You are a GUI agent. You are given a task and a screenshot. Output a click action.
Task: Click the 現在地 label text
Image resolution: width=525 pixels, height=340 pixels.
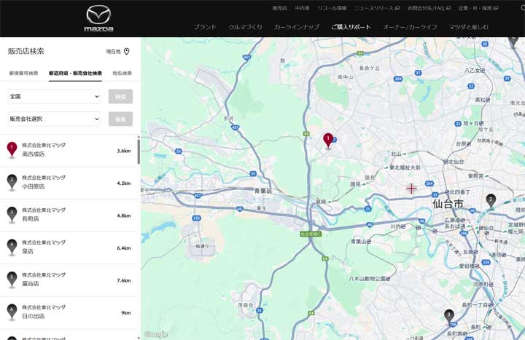click(114, 52)
